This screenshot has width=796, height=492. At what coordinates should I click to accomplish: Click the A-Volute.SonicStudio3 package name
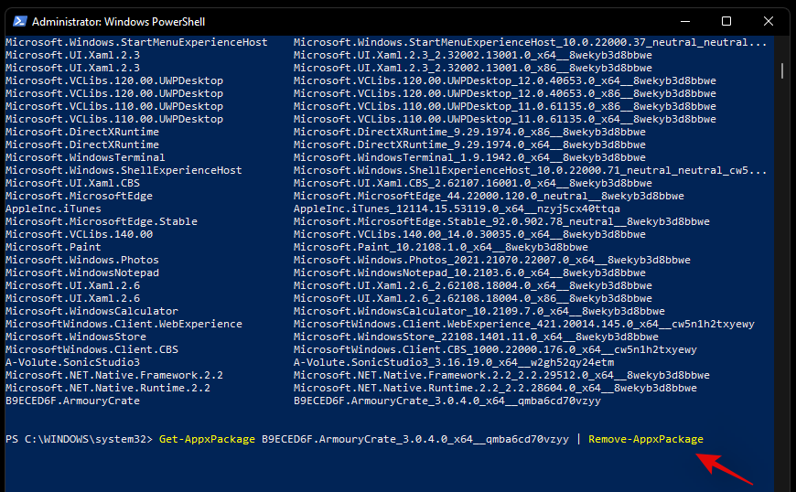click(x=72, y=362)
